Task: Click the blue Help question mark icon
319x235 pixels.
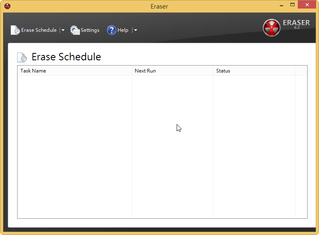Action: [x=111, y=30]
